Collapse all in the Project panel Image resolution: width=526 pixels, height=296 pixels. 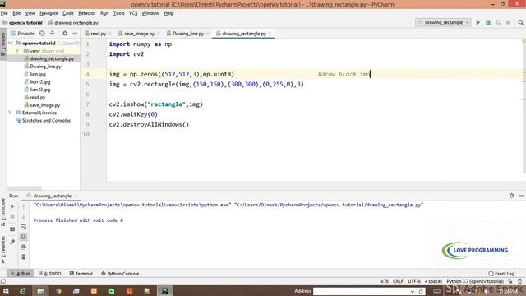tap(53, 33)
